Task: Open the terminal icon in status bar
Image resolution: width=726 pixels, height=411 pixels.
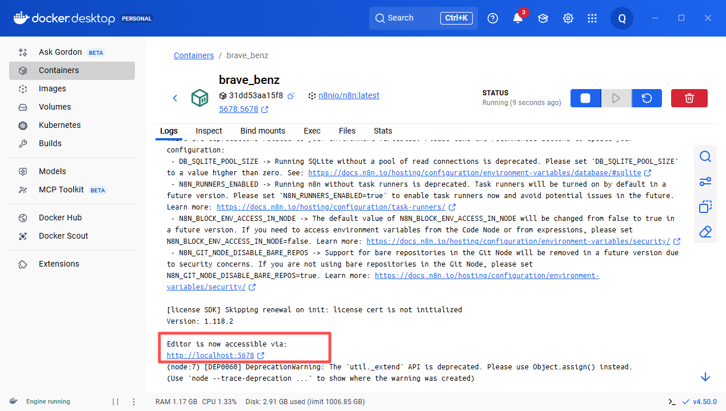Action: (x=672, y=401)
